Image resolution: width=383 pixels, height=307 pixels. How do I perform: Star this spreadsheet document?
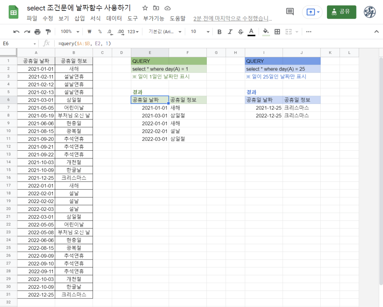[145, 8]
